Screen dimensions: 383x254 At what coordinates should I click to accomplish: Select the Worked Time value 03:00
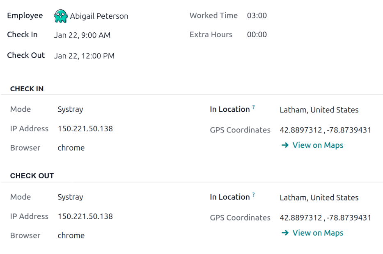(257, 16)
